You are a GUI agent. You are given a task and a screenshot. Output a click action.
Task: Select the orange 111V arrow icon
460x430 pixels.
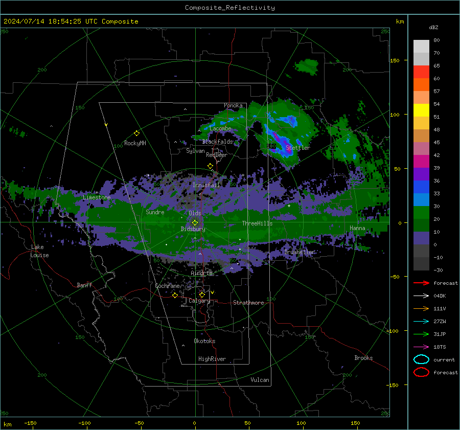click(421, 308)
